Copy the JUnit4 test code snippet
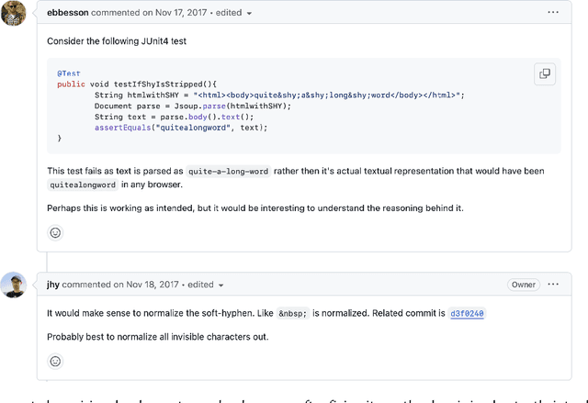This screenshot has width=588, height=403. tap(544, 74)
